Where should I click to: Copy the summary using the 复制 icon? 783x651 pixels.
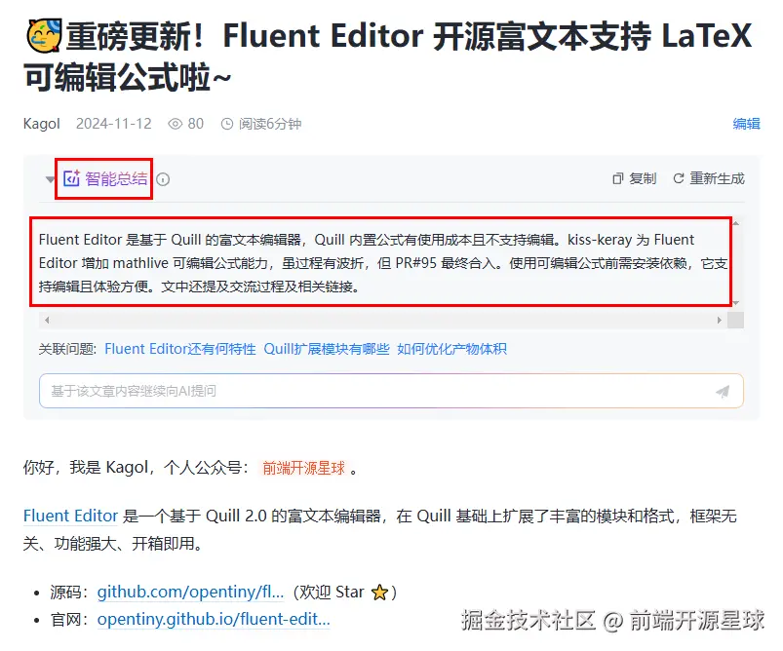tap(617, 179)
